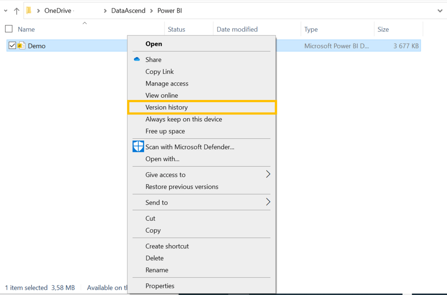The height and width of the screenshot is (295, 447).
Task: Choose Copy Link in context menu
Action: pyautogui.click(x=159, y=72)
